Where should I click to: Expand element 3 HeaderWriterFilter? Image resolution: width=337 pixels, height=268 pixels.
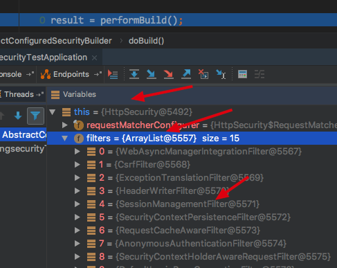click(77, 191)
